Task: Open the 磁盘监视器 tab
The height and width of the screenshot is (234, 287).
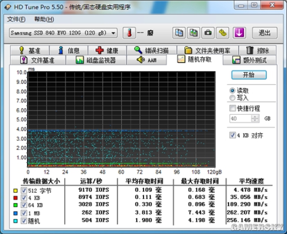Action: pos(96,60)
